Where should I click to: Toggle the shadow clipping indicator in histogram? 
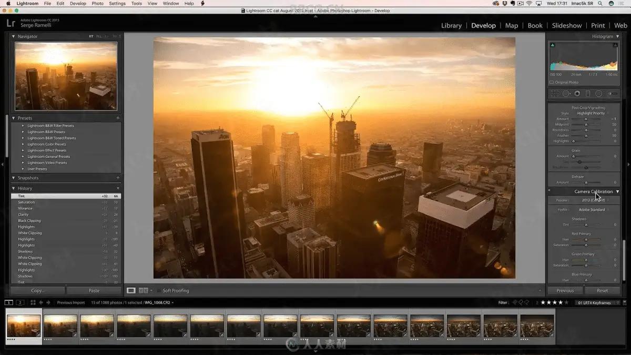pos(553,45)
